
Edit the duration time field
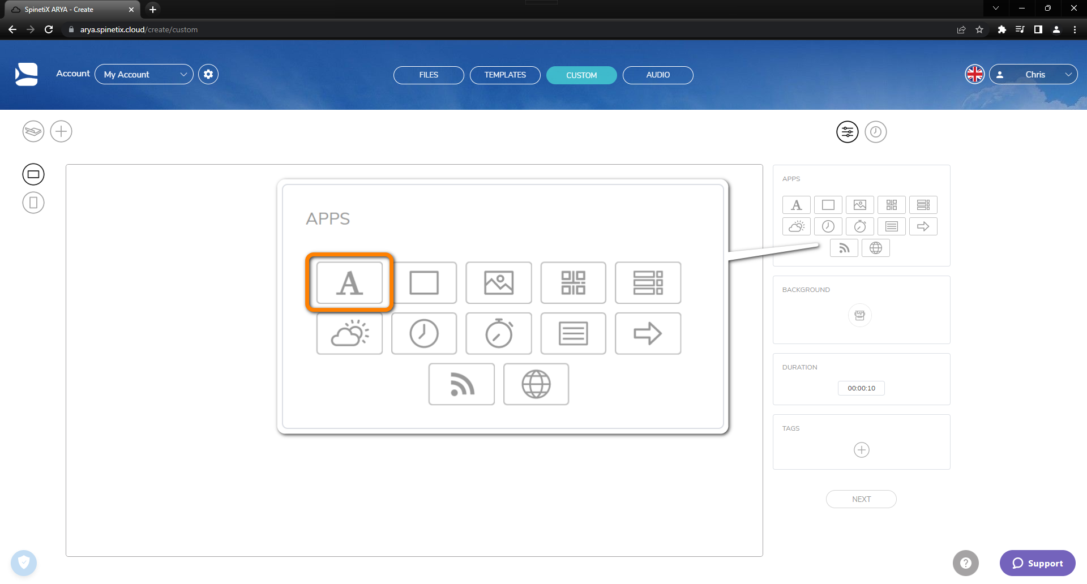click(x=861, y=388)
